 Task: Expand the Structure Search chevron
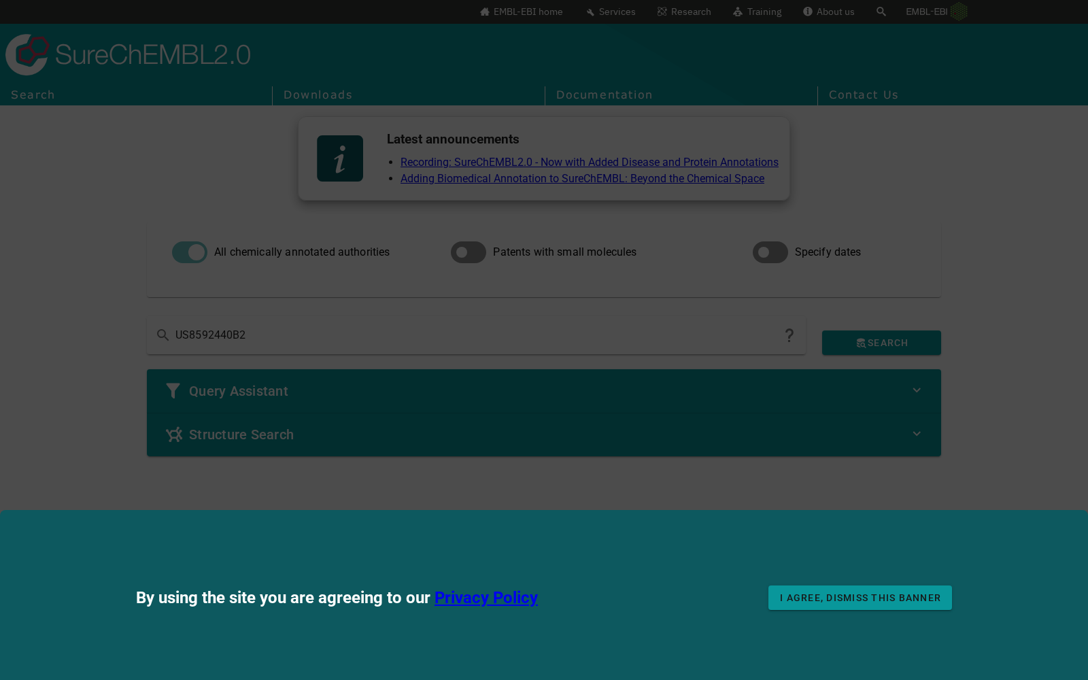917,434
